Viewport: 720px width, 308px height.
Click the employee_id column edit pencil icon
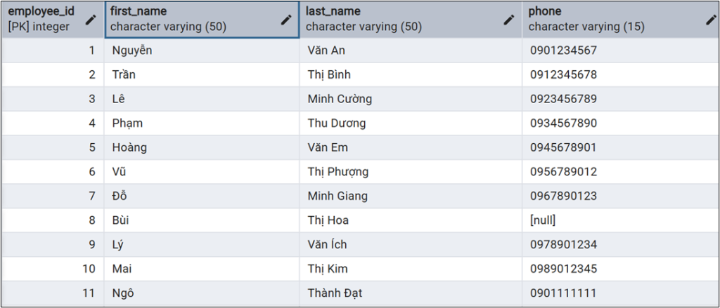[90, 20]
